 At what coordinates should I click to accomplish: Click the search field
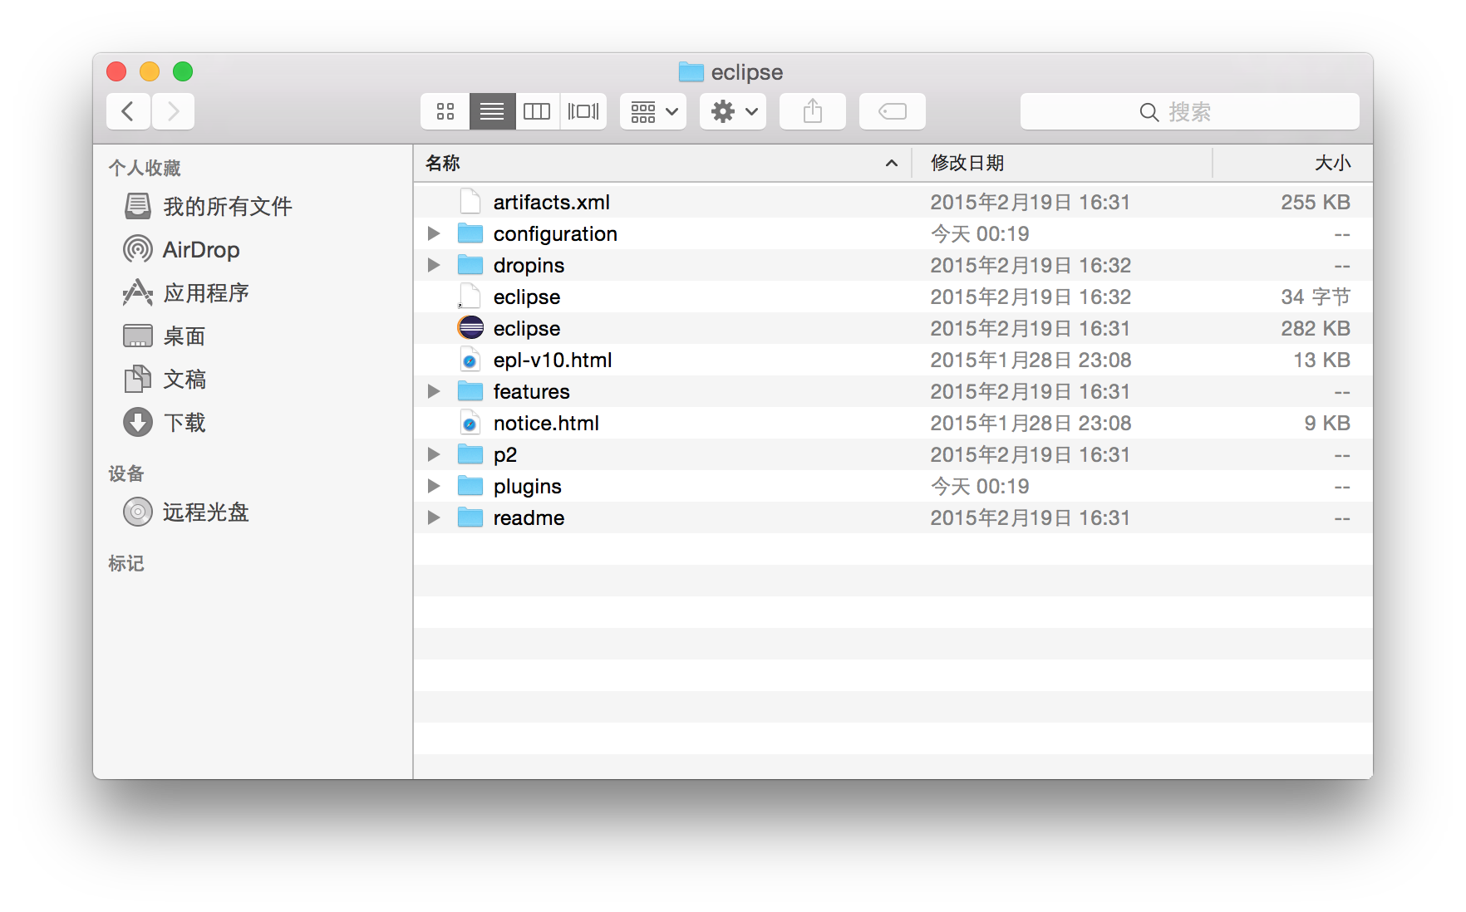pyautogui.click(x=1190, y=111)
